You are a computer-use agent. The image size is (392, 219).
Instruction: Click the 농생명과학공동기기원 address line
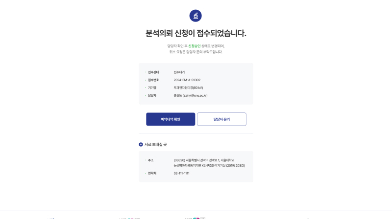(209, 166)
